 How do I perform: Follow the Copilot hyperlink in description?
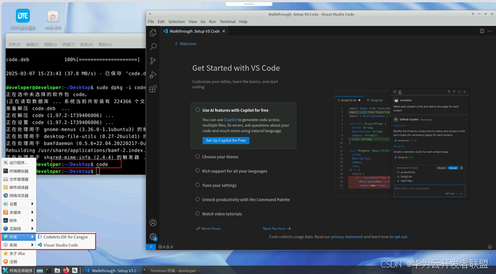[x=230, y=120]
